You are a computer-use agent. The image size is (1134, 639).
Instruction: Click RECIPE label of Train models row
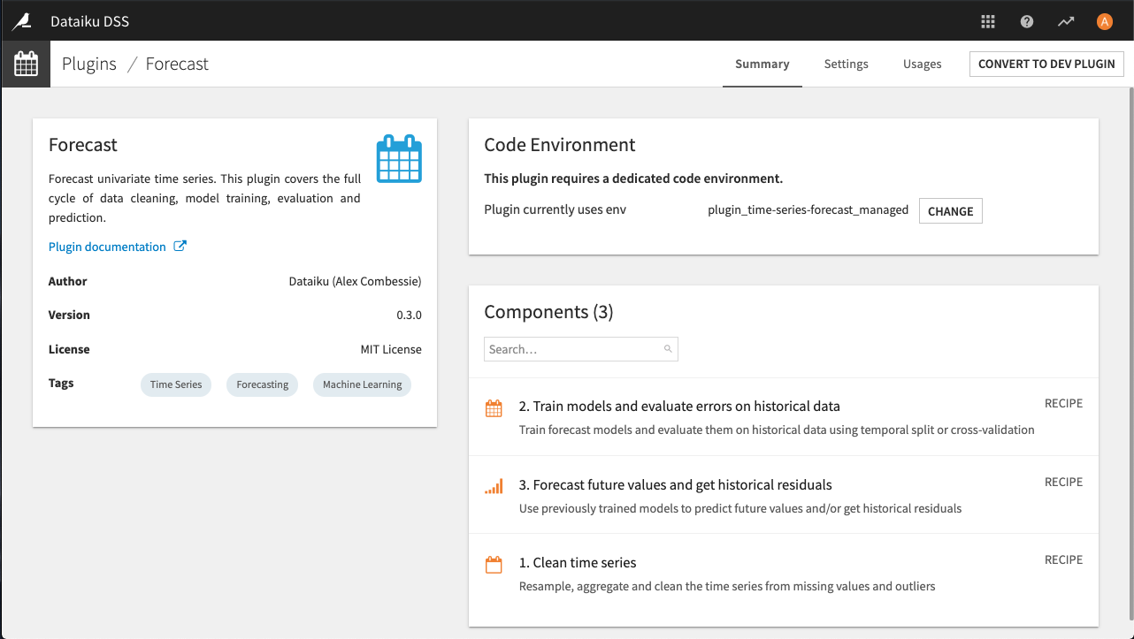click(1063, 403)
